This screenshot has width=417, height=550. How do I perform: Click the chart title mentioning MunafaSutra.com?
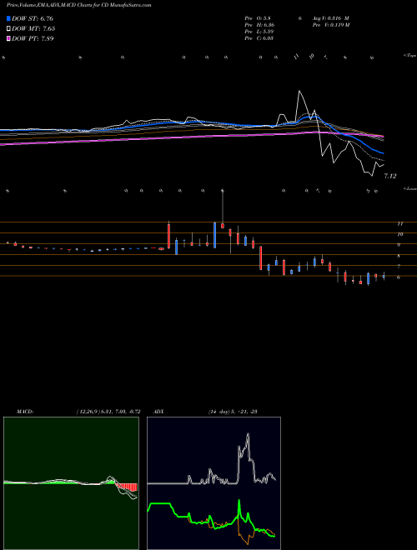click(x=79, y=5)
